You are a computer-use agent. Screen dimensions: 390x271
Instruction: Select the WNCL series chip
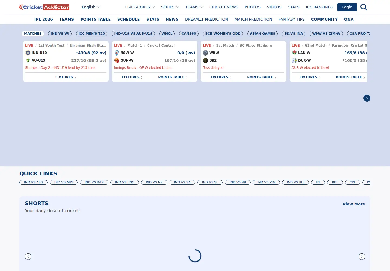[167, 34]
